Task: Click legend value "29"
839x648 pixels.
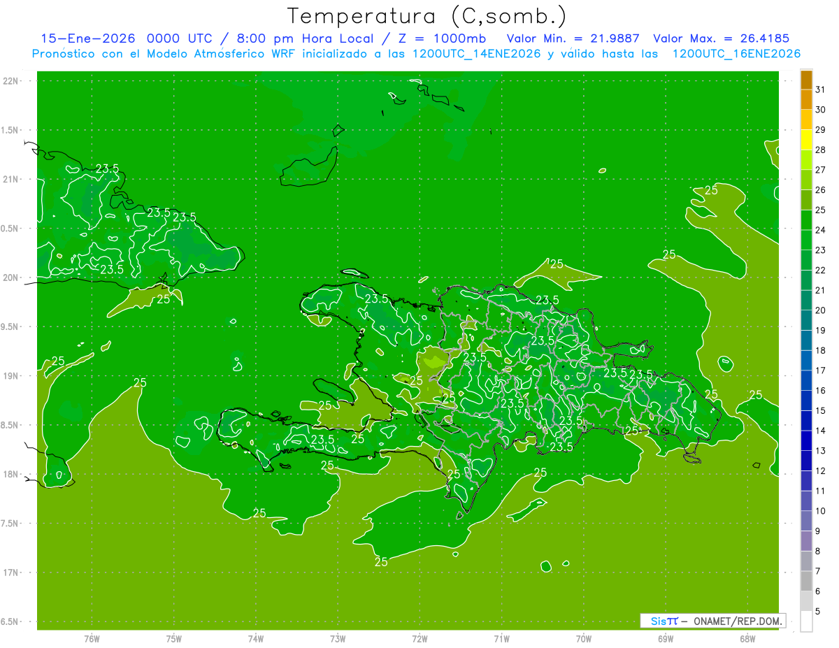Action: [x=820, y=130]
